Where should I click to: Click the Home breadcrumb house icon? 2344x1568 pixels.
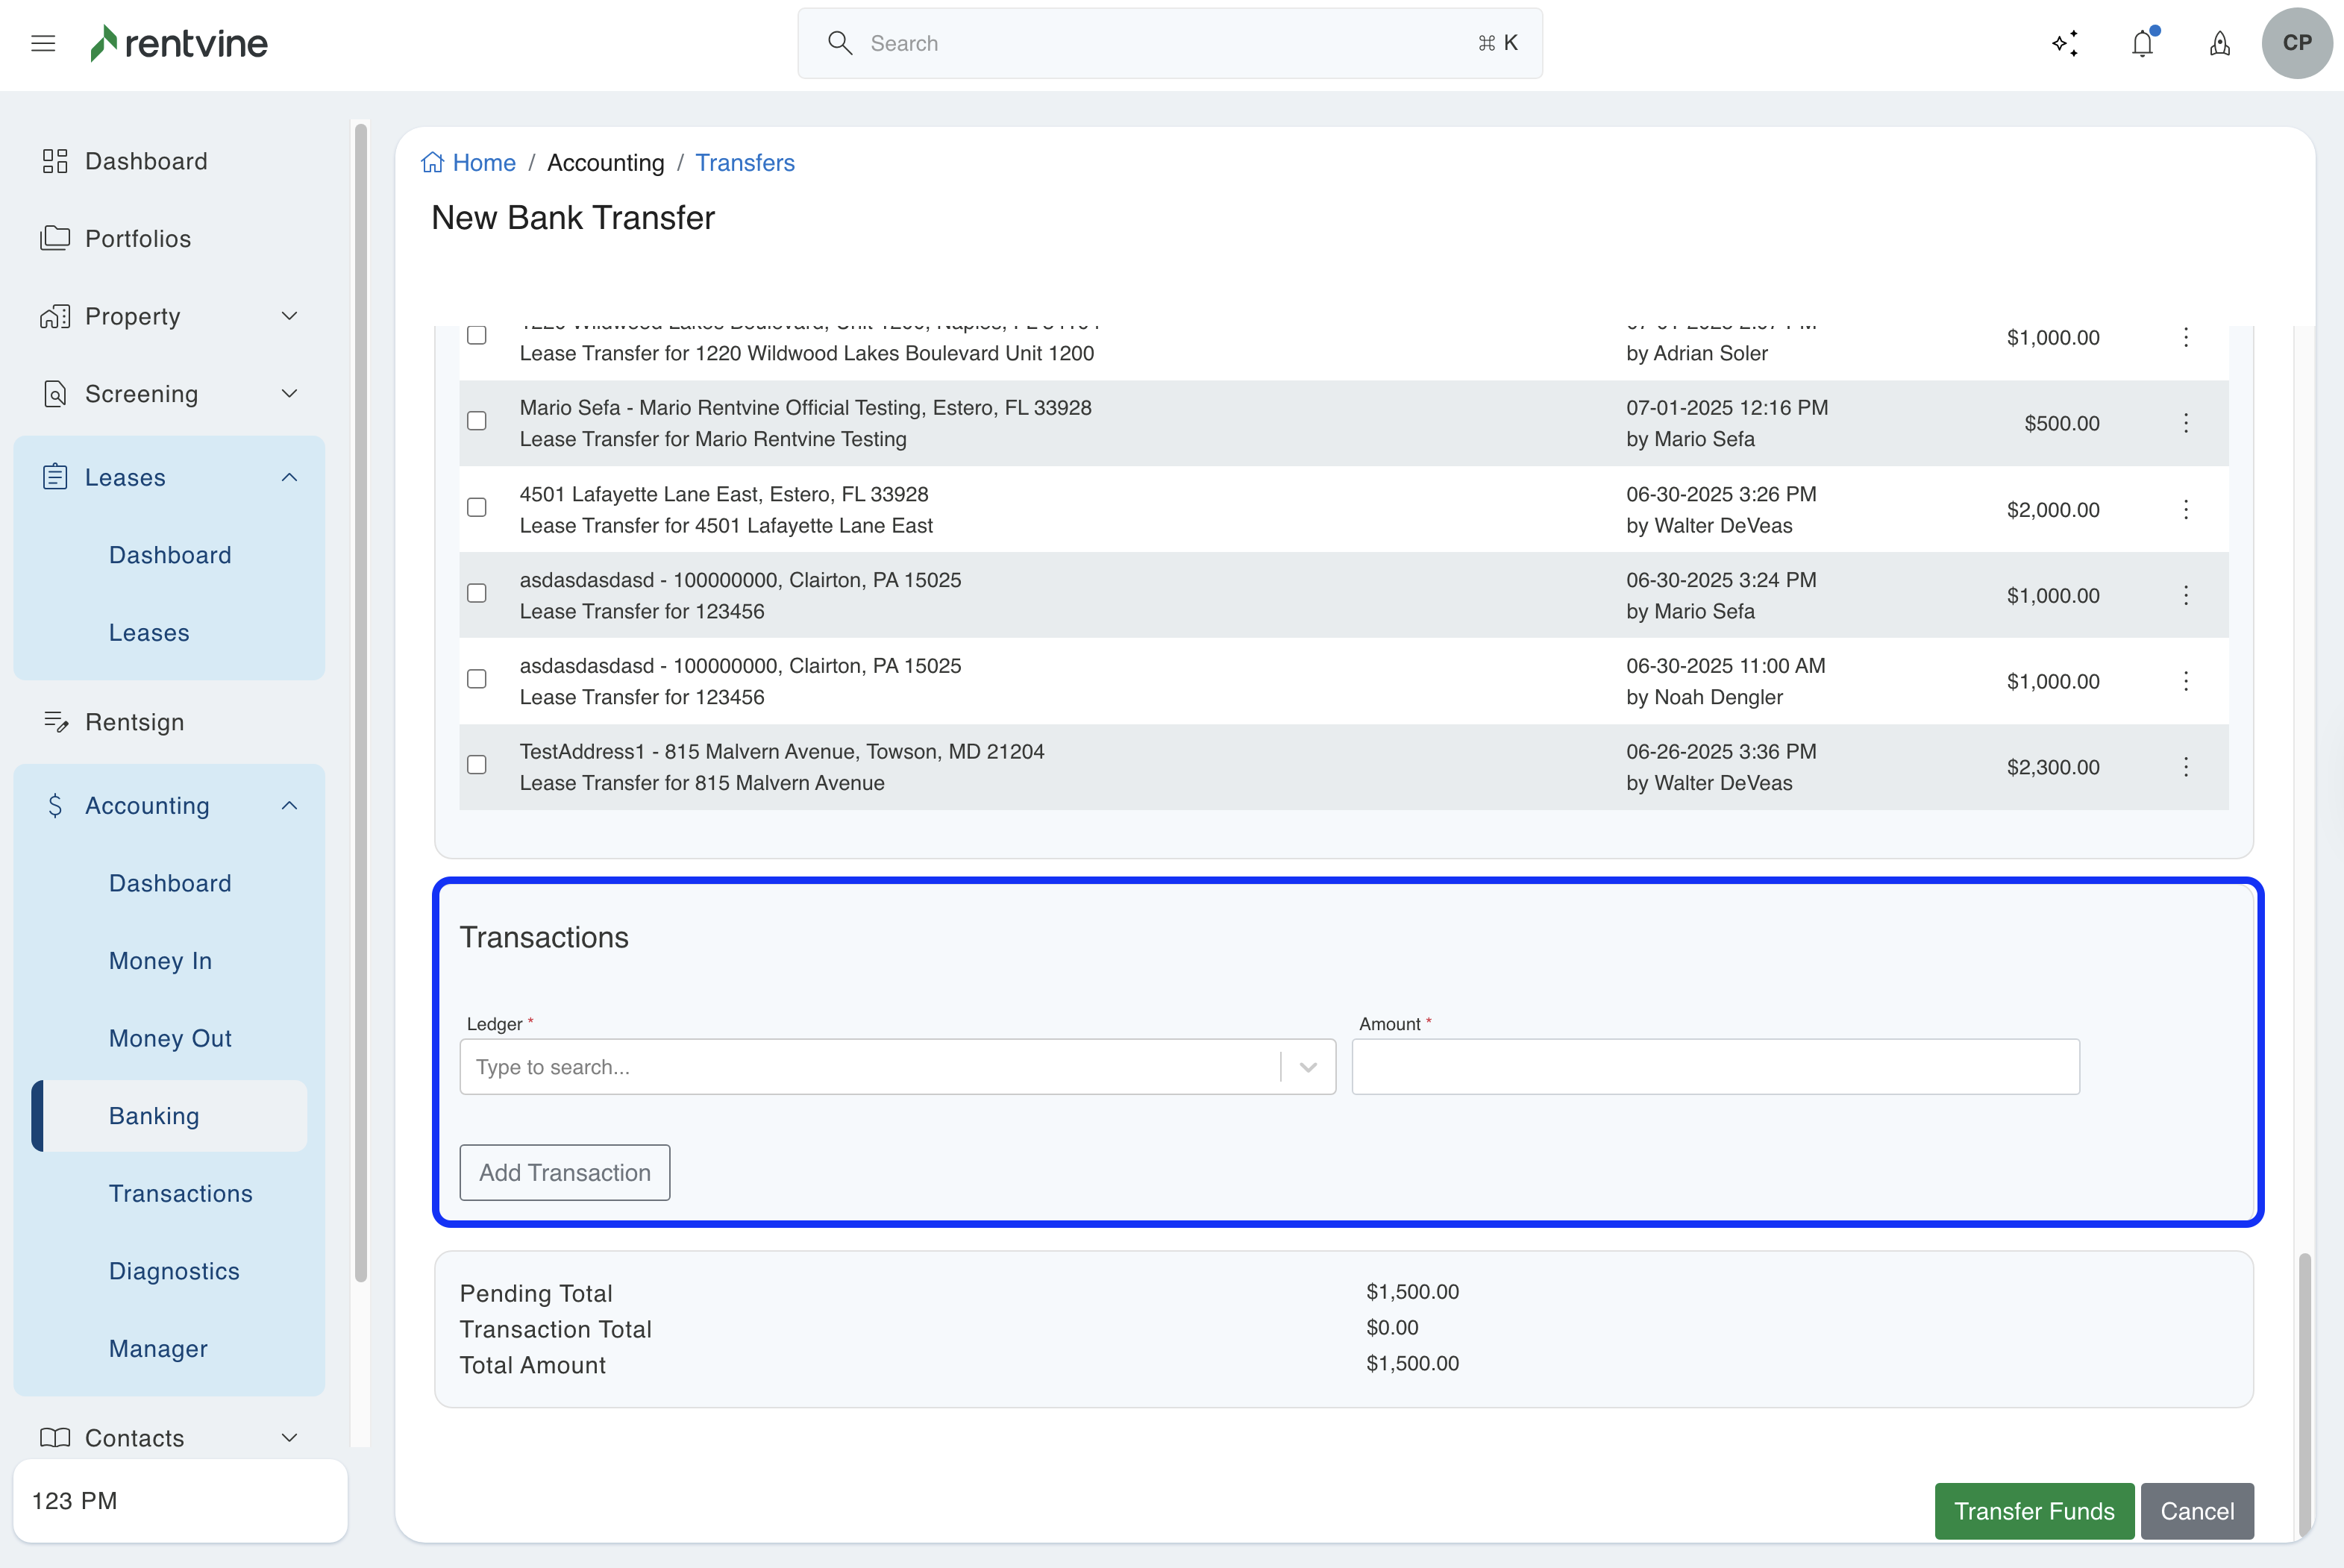[x=432, y=163]
